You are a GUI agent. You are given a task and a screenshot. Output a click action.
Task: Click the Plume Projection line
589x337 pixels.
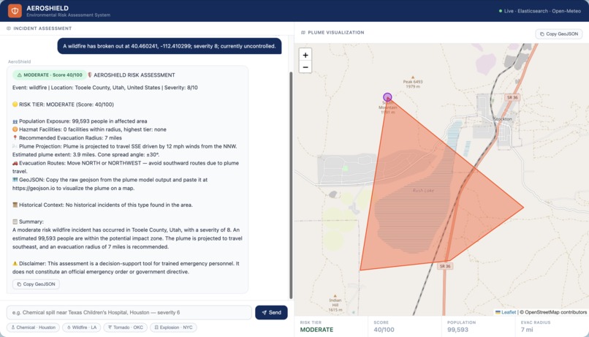pyautogui.click(x=125, y=151)
